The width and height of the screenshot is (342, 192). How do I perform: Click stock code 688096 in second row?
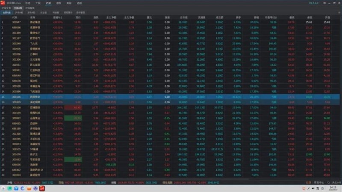point(17,27)
